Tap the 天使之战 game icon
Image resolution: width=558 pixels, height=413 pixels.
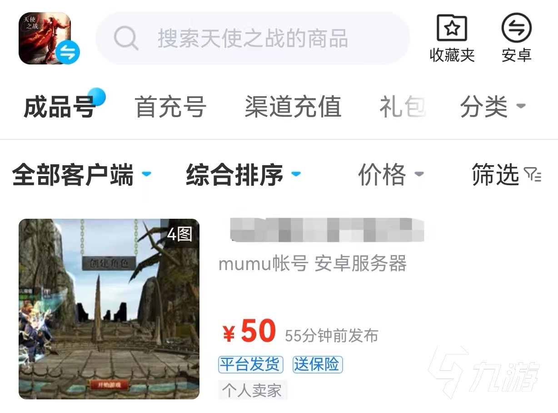[x=45, y=38]
